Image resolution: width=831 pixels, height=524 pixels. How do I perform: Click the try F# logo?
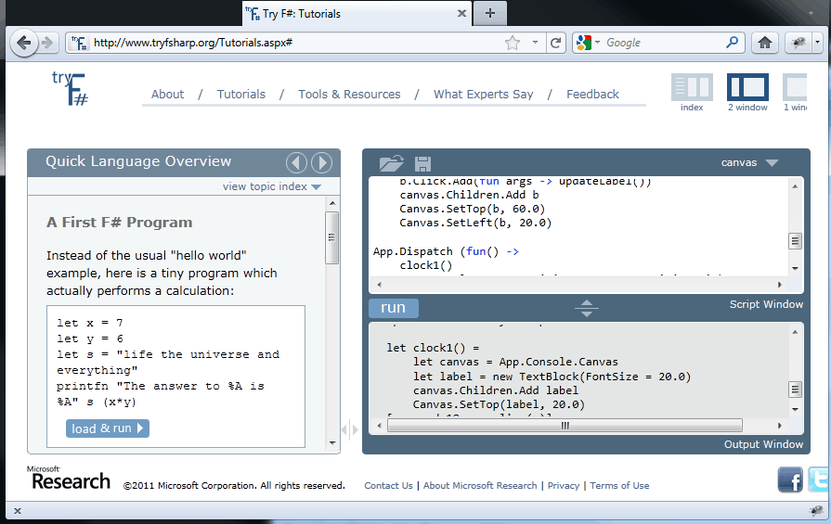[70, 88]
